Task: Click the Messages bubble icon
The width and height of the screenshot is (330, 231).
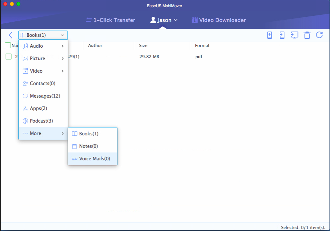Action: (x=25, y=96)
